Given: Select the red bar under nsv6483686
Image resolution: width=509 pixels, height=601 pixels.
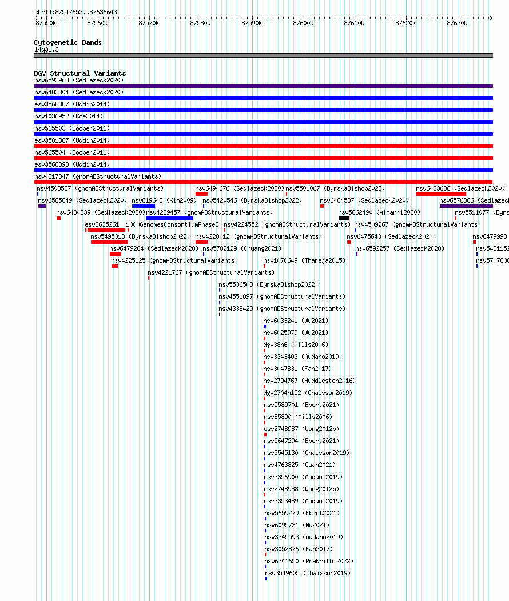Looking at the screenshot, I should 441,195.
